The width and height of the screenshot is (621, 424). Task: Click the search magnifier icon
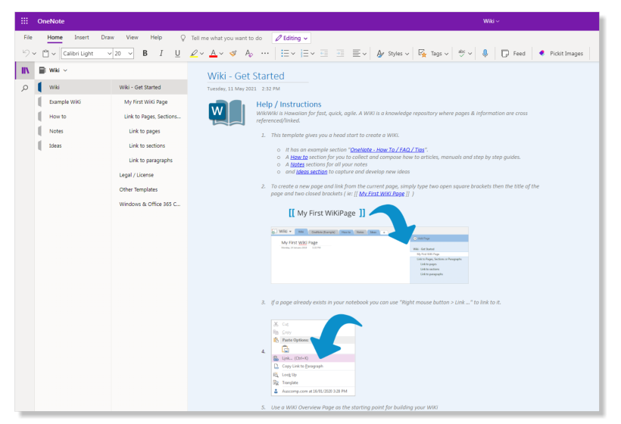pos(25,88)
